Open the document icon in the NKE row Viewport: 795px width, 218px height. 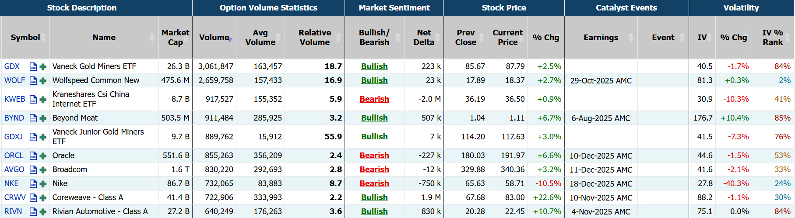(33, 184)
